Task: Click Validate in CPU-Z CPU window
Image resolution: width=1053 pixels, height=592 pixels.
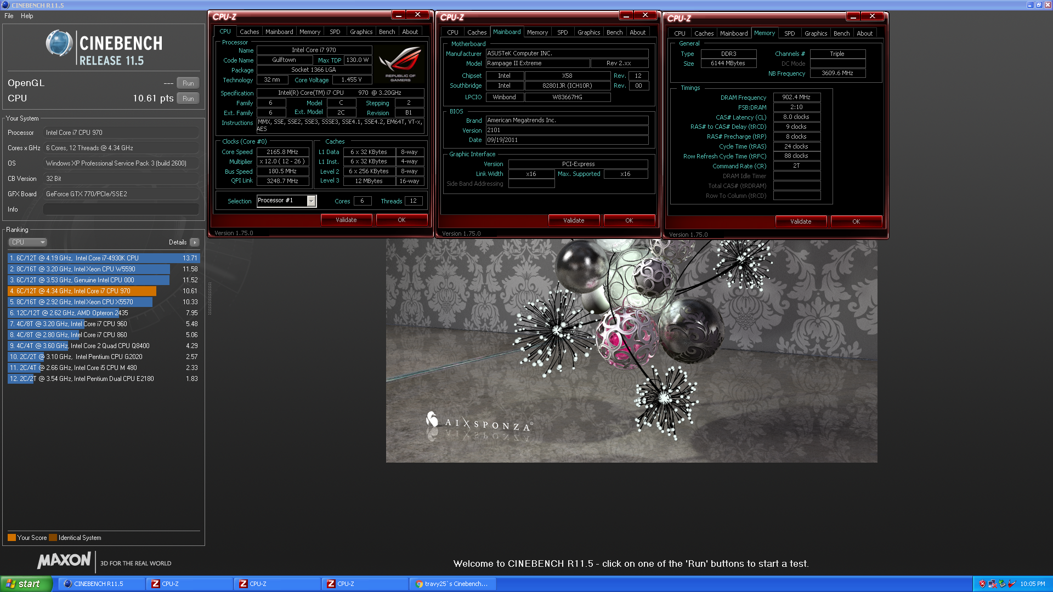Action: (346, 220)
